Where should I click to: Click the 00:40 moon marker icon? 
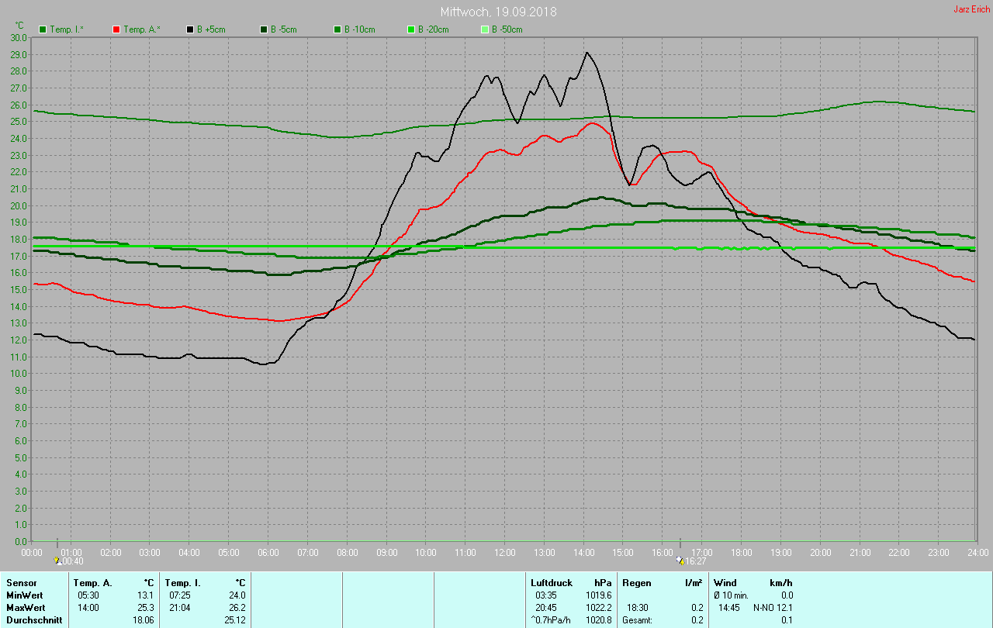pos(57,560)
